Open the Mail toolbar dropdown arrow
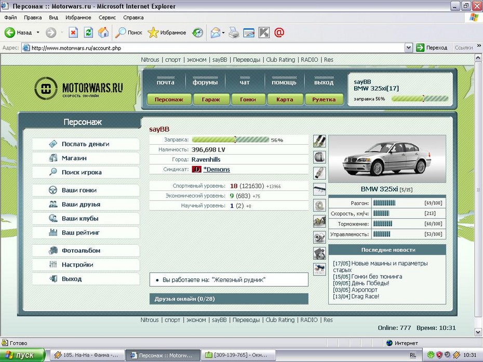Viewport: 483px width, 362px height. click(223, 32)
